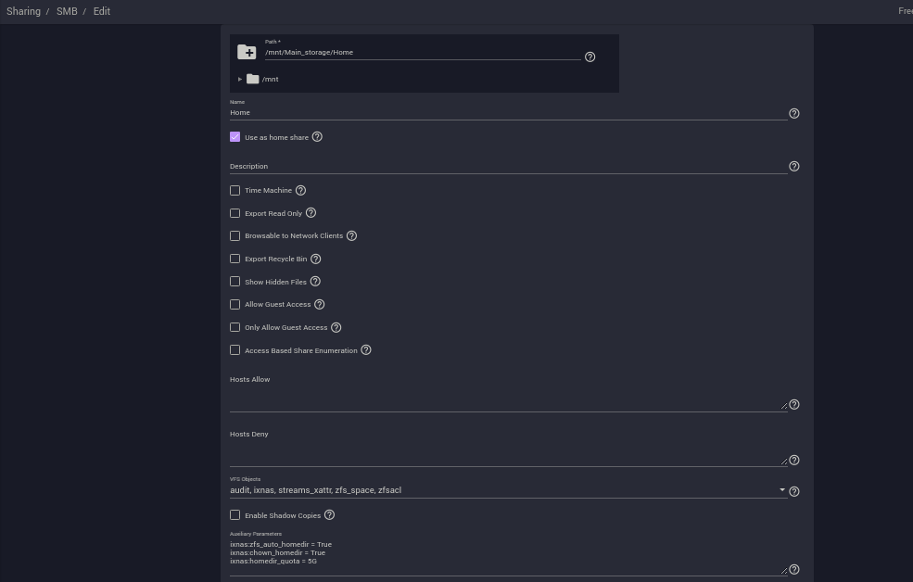The image size is (913, 582).
Task: Check Browsable to Network Clients
Action: [235, 235]
